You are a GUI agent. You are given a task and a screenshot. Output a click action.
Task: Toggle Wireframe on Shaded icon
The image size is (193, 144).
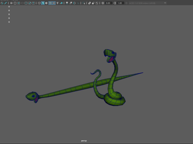click(x=50, y=3)
